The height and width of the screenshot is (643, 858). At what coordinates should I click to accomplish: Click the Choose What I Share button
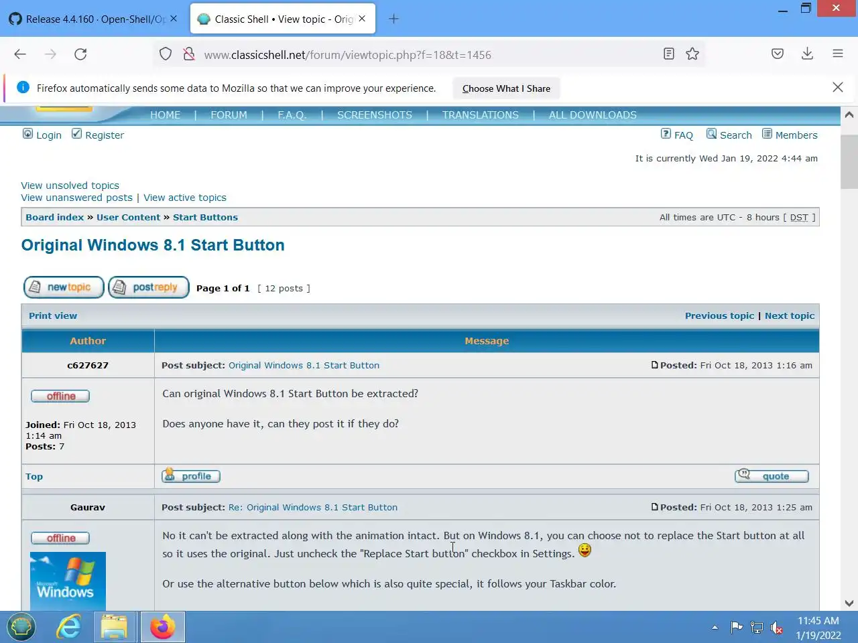coord(506,88)
